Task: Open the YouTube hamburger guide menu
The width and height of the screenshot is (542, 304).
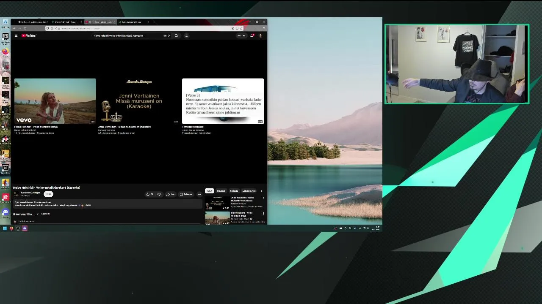Action: coord(16,35)
